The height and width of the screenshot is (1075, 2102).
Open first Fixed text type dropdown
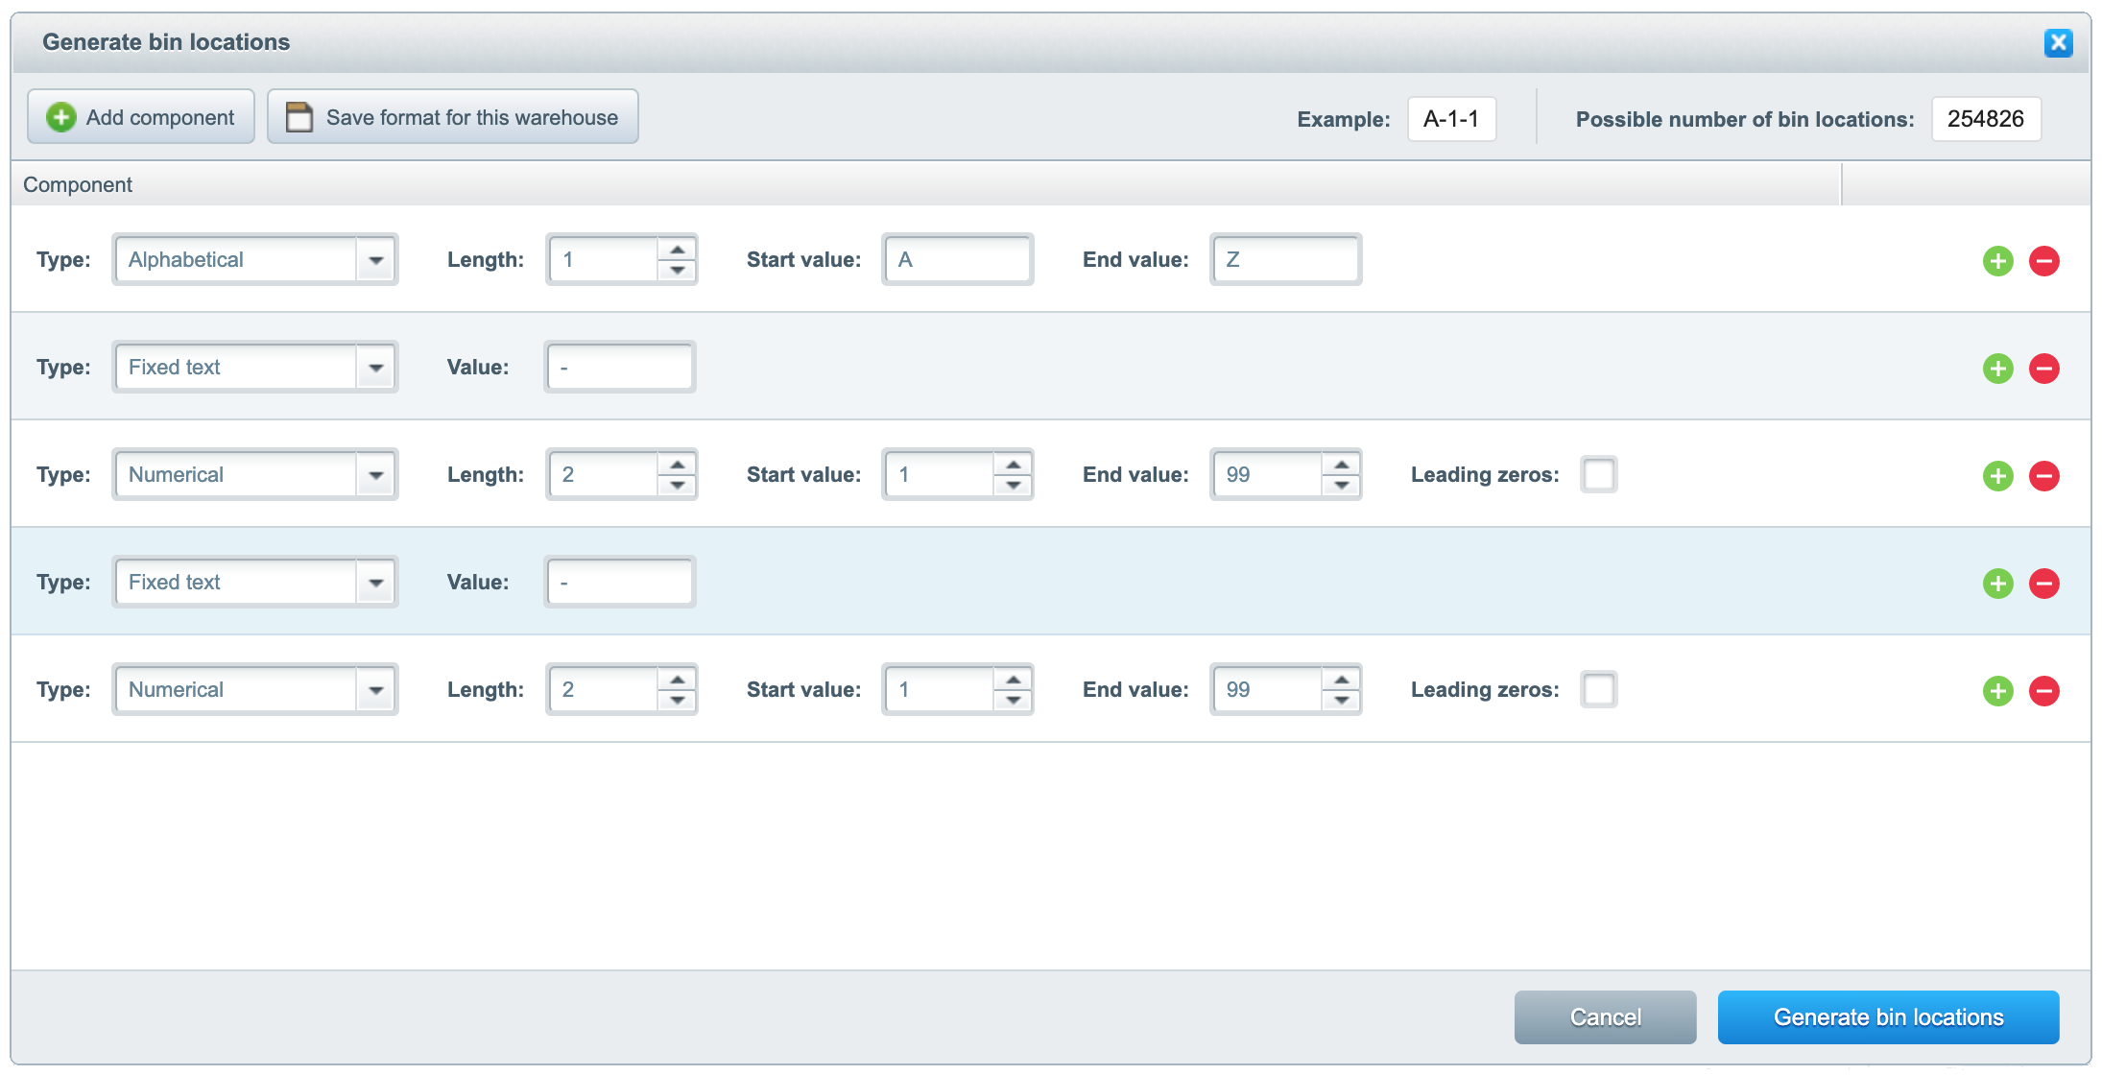375,368
